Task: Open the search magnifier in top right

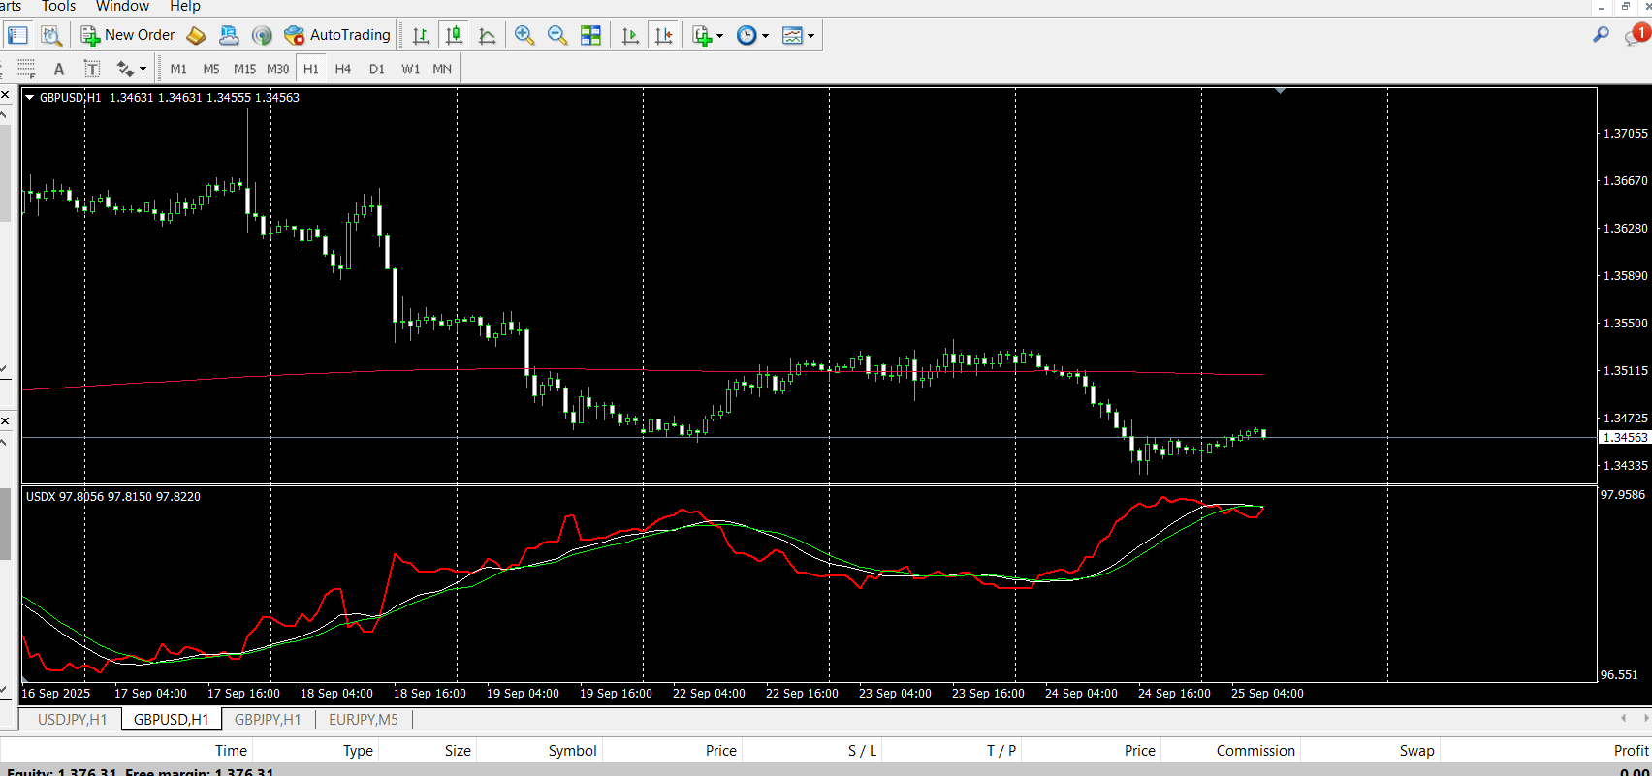Action: point(1601,35)
